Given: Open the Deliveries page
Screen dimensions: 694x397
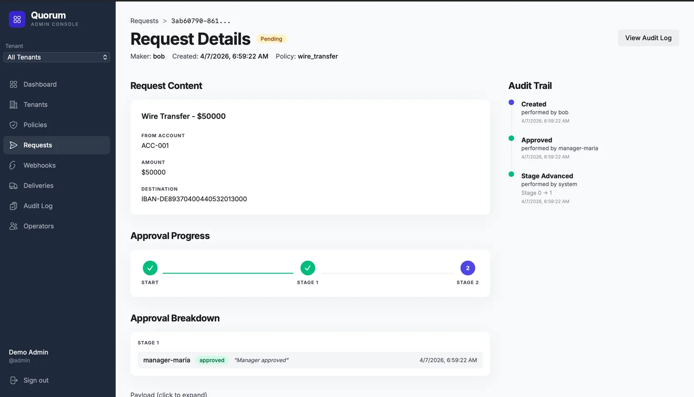Looking at the screenshot, I should click(57, 186).
